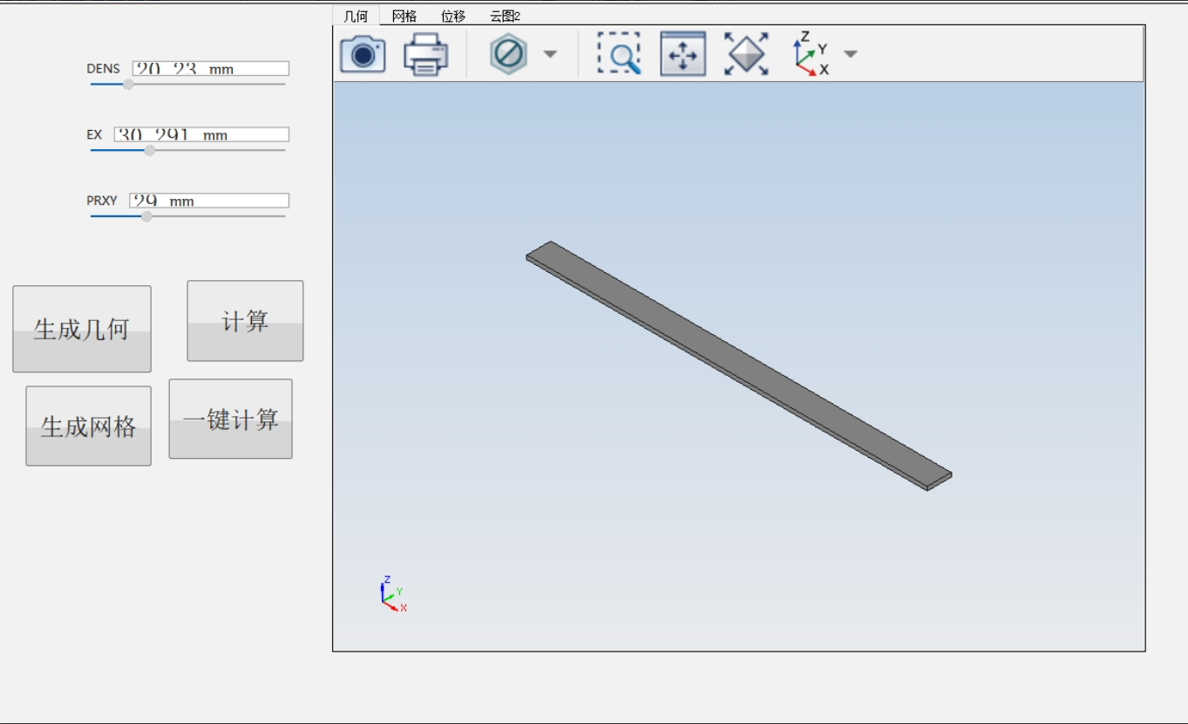Capture a screenshot with the camera icon

tap(363, 54)
